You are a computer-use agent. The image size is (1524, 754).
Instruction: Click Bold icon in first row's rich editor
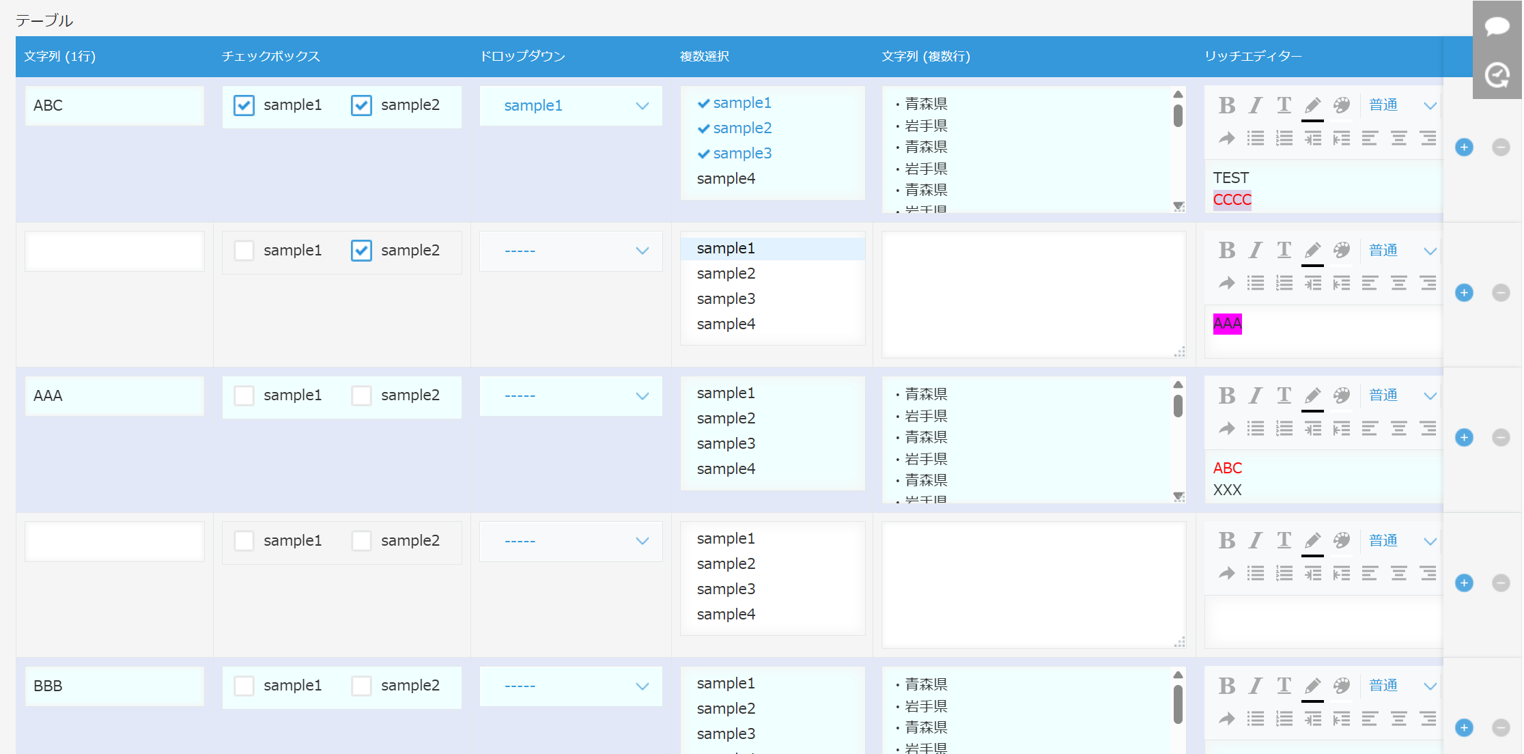coord(1226,105)
